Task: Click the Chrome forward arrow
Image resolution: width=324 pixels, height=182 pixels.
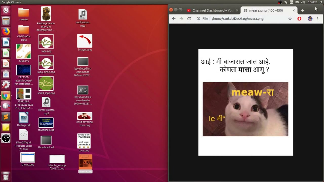Action: [x=181, y=19]
